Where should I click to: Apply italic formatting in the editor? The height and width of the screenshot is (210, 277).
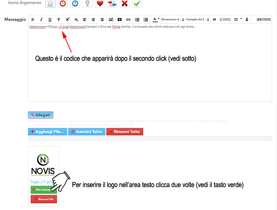(x=41, y=19)
